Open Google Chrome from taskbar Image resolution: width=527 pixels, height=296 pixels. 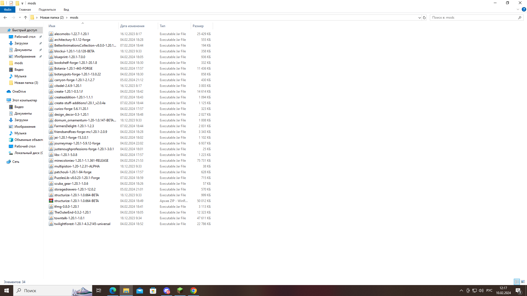(x=194, y=291)
